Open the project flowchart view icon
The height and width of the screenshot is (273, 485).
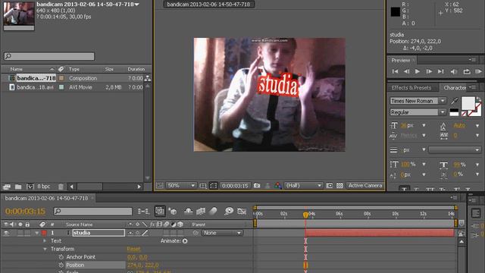tap(148, 78)
